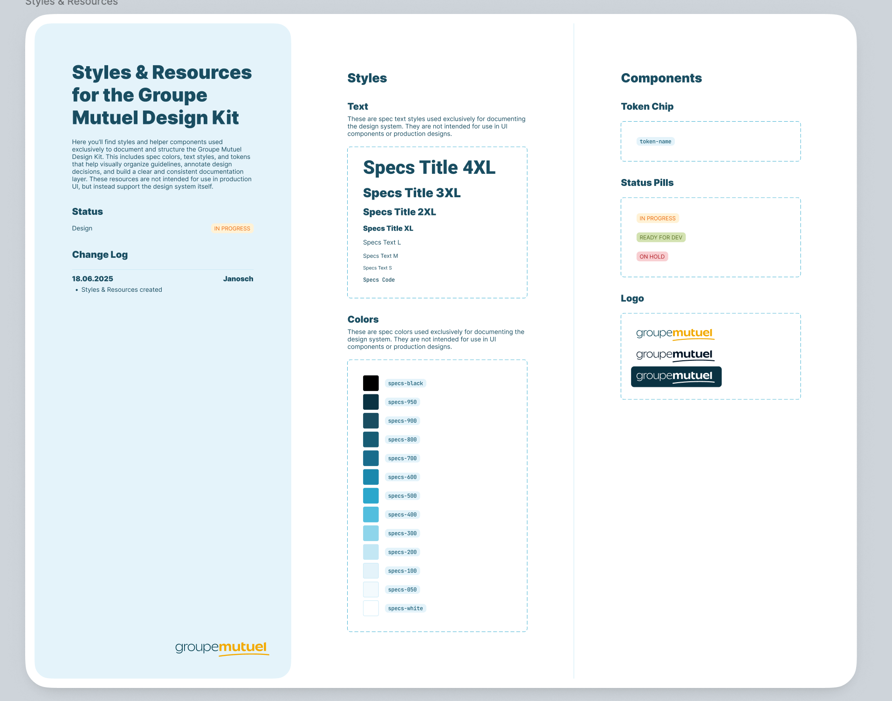Select the specs-700 color square
892x701 pixels.
point(371,458)
